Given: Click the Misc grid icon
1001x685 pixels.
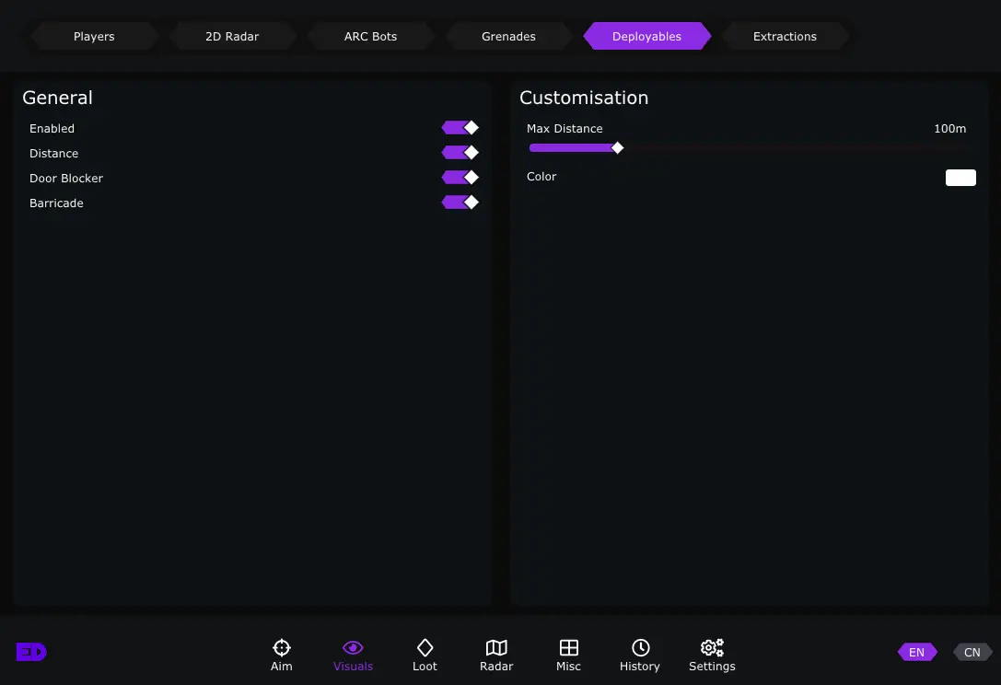Looking at the screenshot, I should (568, 648).
